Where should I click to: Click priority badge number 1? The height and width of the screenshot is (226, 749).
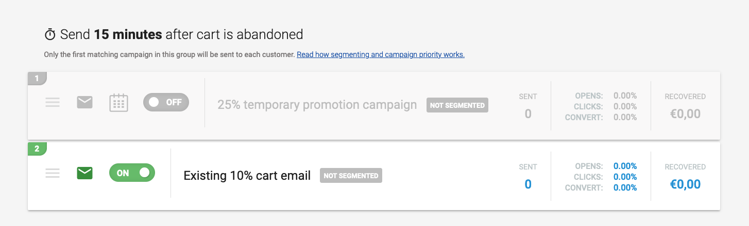37,79
